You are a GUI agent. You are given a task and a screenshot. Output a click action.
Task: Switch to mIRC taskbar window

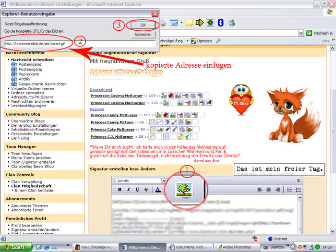95,247
